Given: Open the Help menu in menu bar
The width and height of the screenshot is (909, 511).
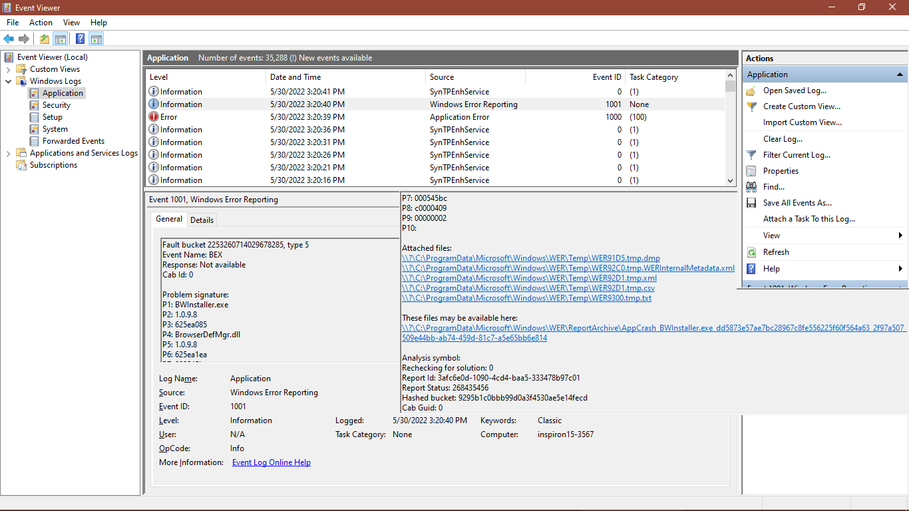Looking at the screenshot, I should 98,23.
